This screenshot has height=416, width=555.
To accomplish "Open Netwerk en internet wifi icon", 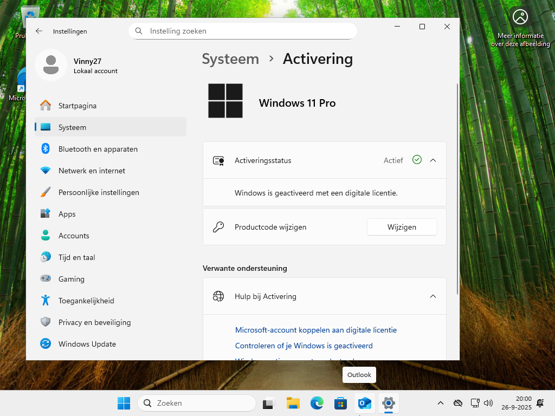I will coord(46,171).
